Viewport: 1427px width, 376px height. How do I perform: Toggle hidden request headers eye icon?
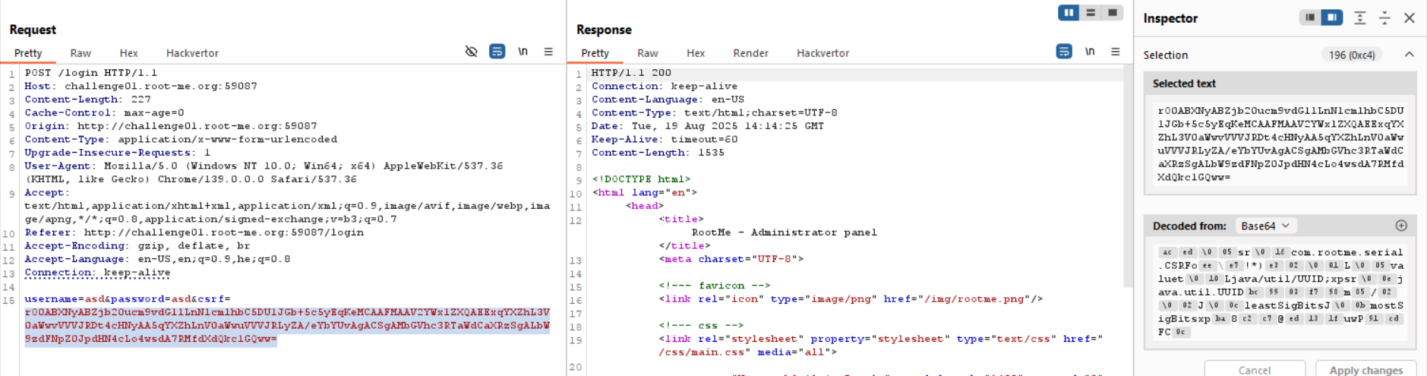(x=471, y=52)
